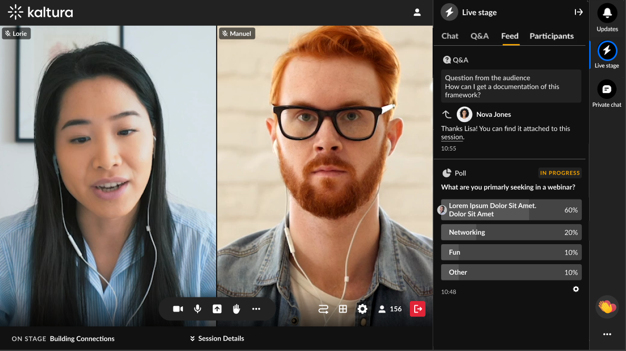Click the layout grid icon
The image size is (626, 351).
click(x=343, y=309)
